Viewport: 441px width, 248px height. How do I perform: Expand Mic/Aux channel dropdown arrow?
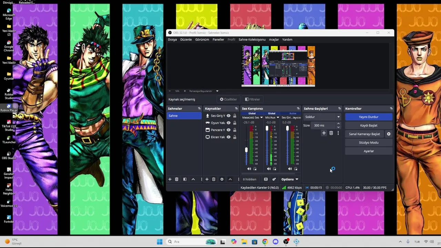278,117
